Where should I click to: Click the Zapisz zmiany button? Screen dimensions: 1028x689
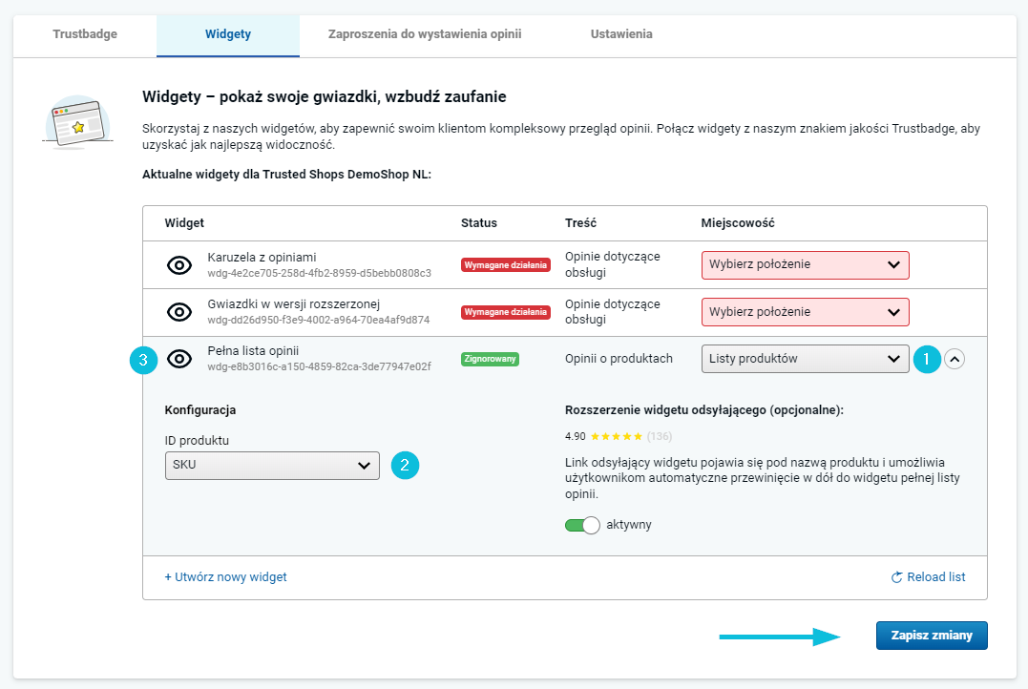[931, 636]
